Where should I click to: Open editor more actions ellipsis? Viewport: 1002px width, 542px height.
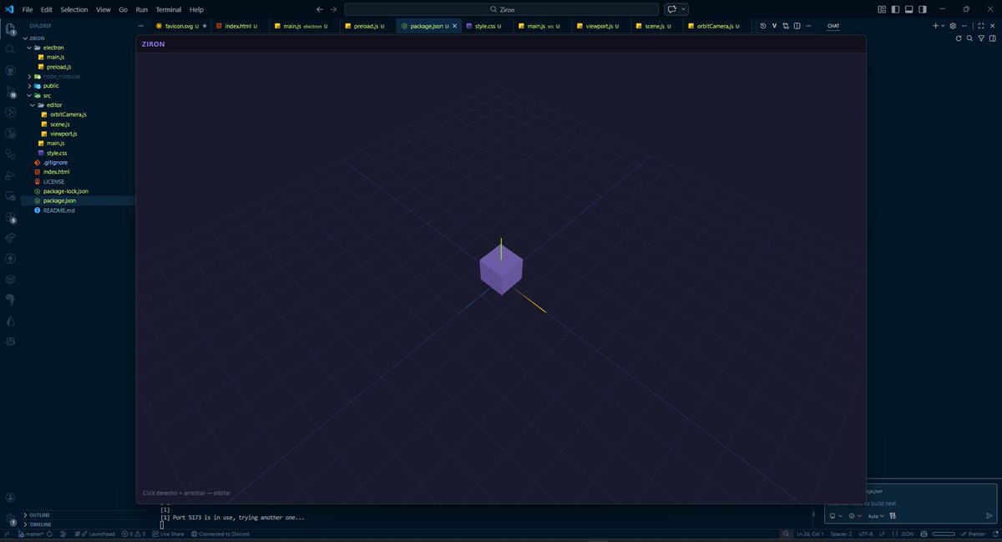click(808, 26)
